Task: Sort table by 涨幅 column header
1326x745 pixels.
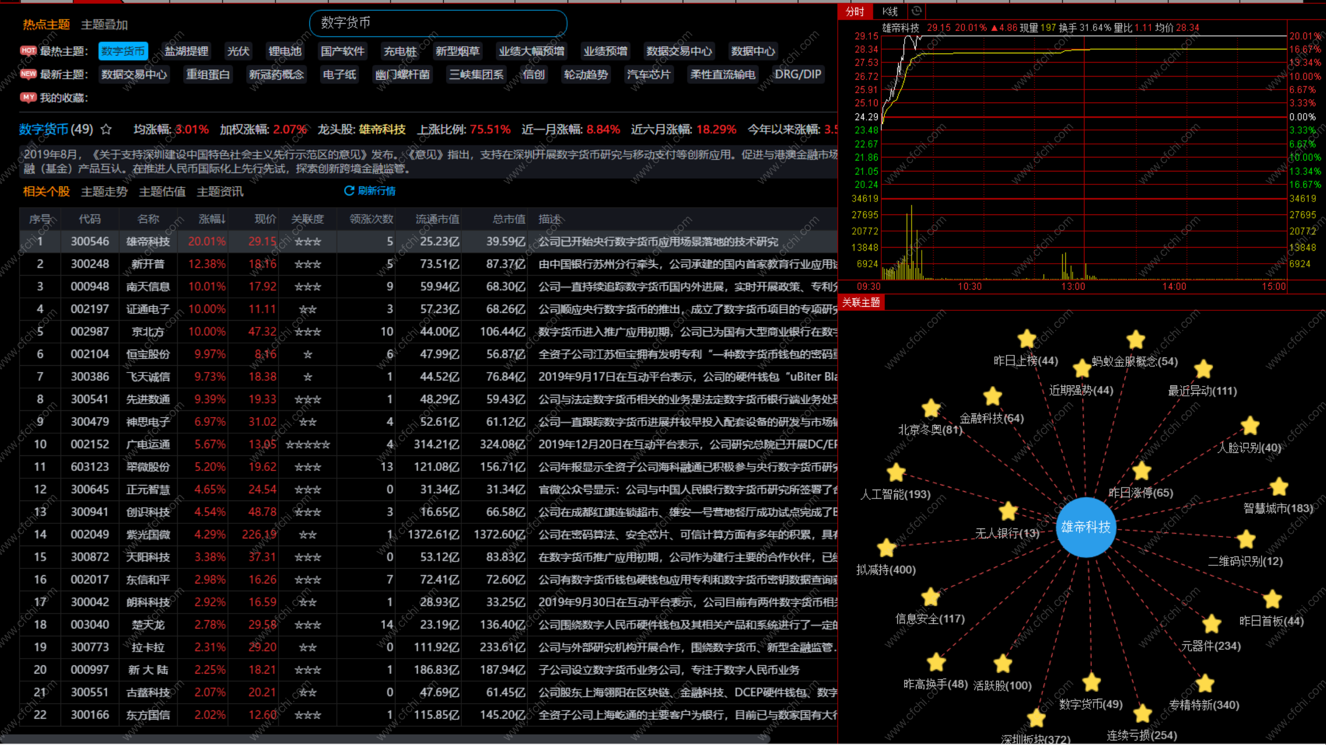Action: [x=211, y=219]
